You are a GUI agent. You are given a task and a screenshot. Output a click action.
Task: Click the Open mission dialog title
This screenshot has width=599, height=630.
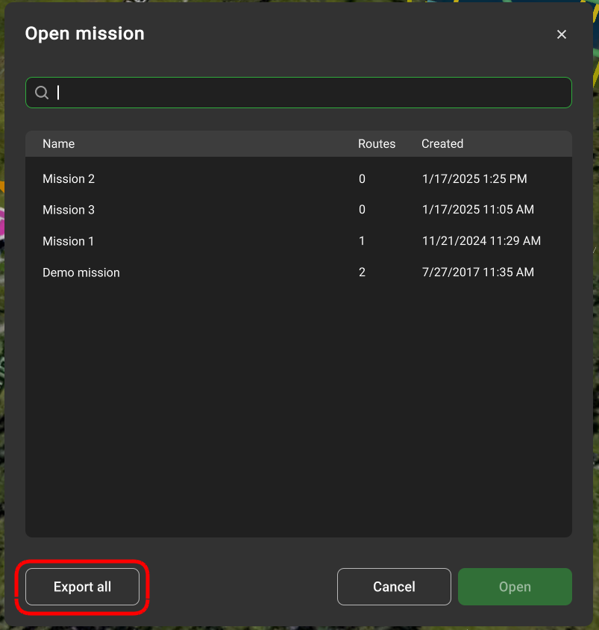click(85, 34)
